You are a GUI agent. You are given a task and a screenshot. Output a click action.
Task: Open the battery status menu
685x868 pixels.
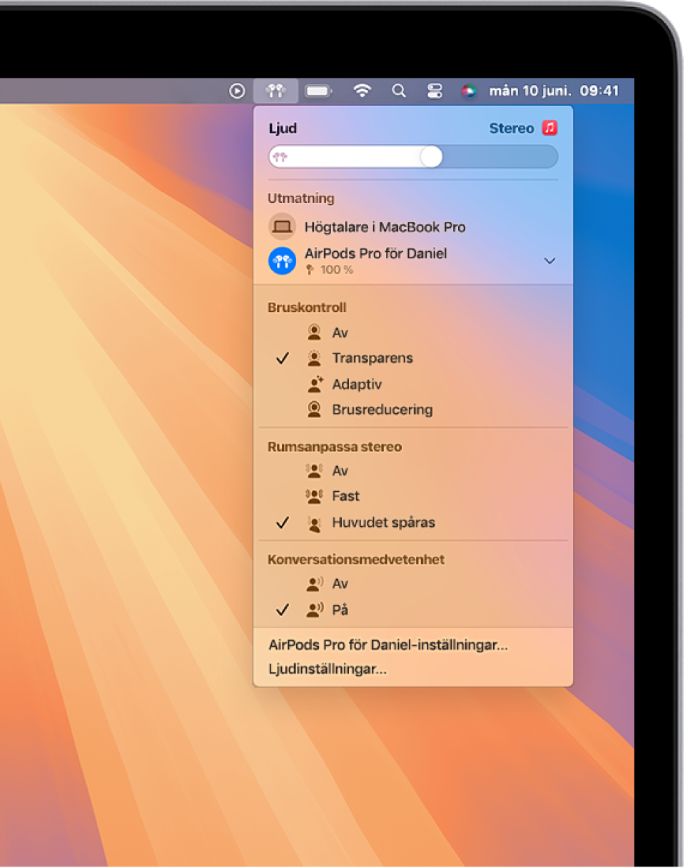click(x=319, y=91)
